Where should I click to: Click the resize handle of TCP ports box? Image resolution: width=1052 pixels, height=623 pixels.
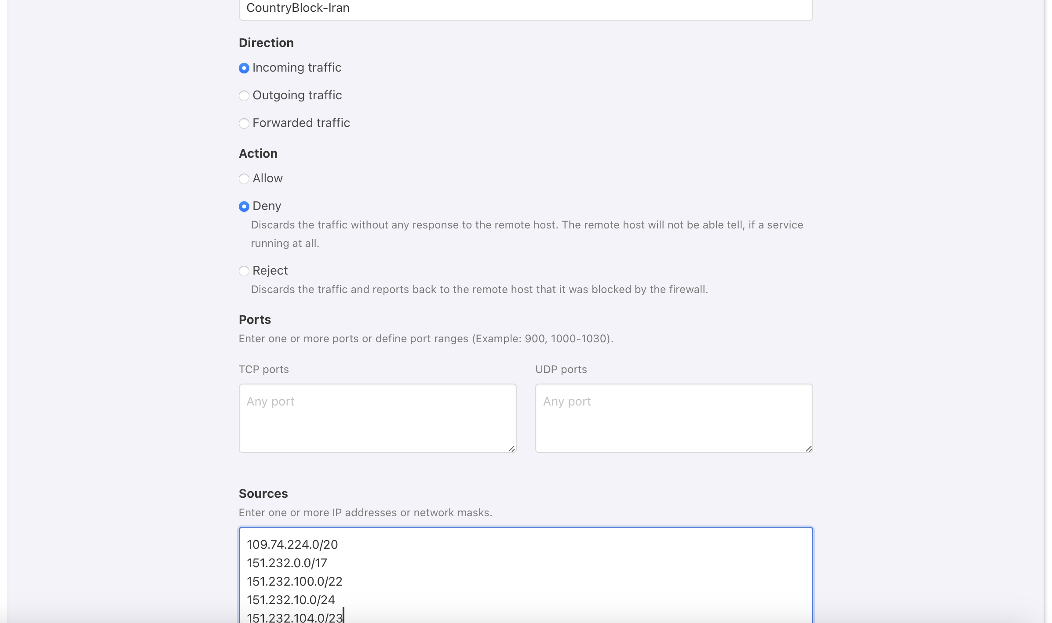coord(511,449)
